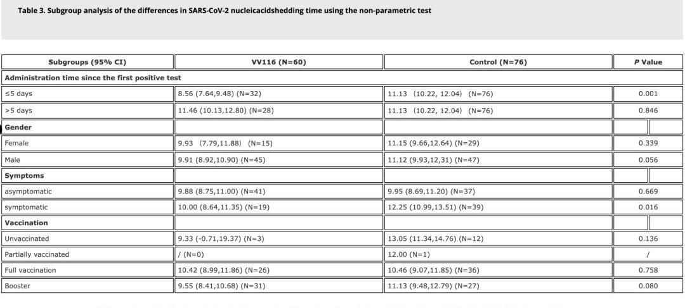Select the VV116 (N=60) column header
This screenshot has height=308, width=685.
[278, 62]
